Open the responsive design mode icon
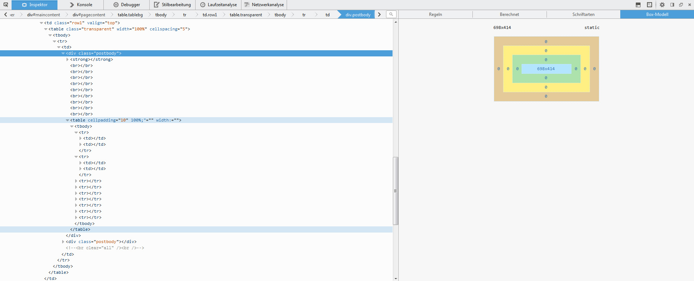Screen dimensions: 694x281 tap(650, 5)
